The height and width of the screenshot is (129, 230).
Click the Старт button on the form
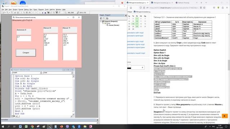coord(26,53)
